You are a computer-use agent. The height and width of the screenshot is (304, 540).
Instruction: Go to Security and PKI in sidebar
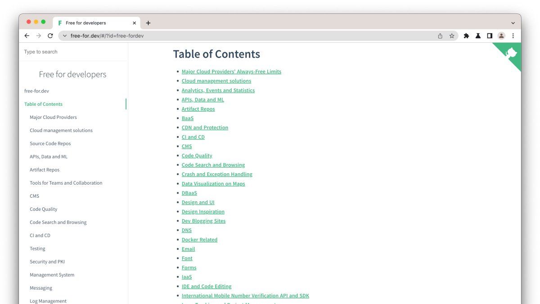(47, 262)
